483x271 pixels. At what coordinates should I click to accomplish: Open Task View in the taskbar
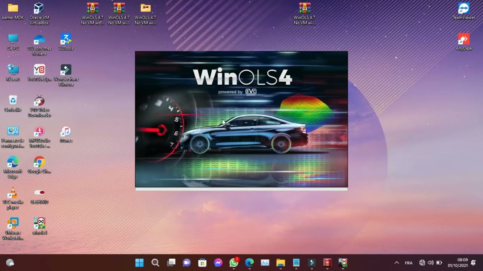pyautogui.click(x=171, y=263)
